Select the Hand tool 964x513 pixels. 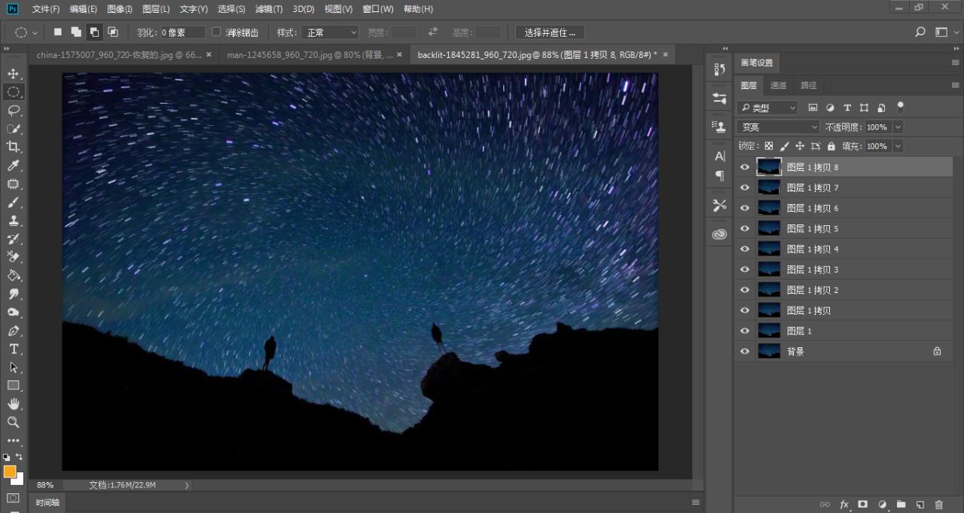tap(13, 404)
